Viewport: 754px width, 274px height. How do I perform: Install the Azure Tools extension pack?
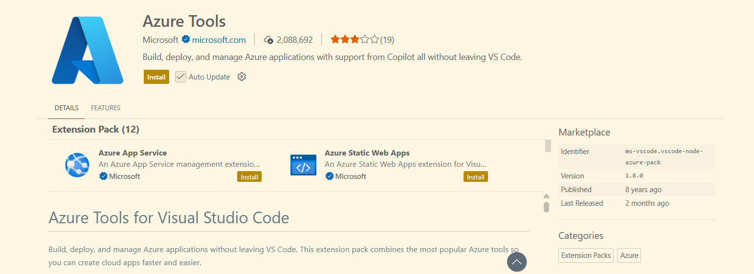(156, 77)
